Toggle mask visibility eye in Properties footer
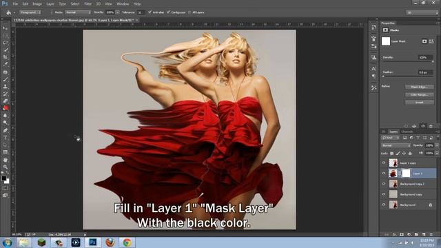The image size is (441, 248). [x=422, y=126]
